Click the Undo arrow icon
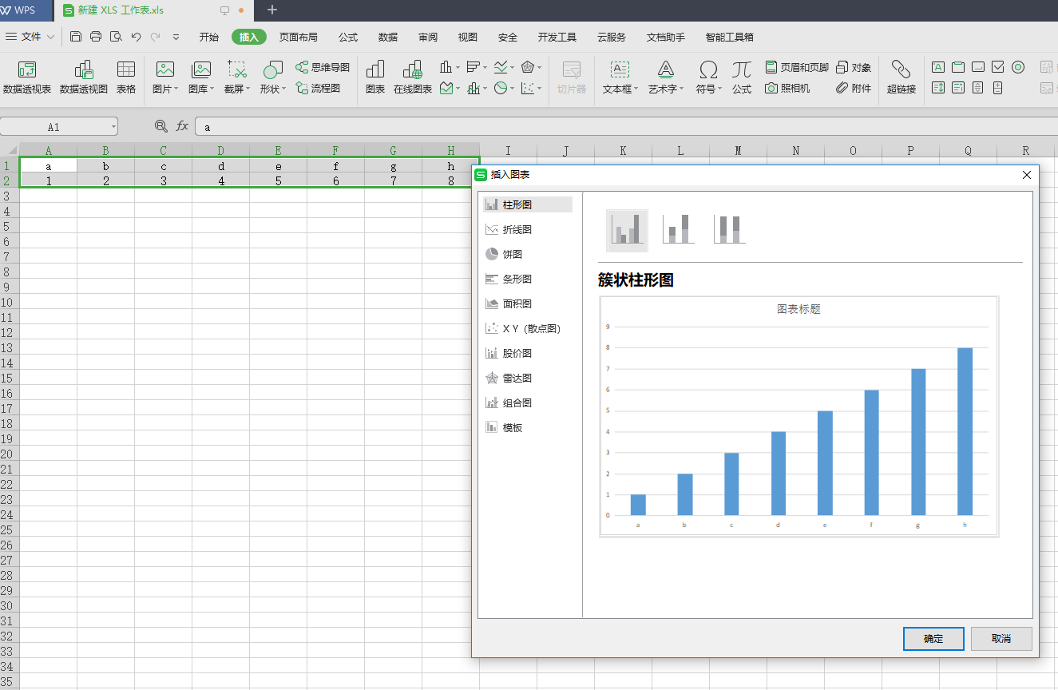Image resolution: width=1058 pixels, height=690 pixels. pos(136,37)
